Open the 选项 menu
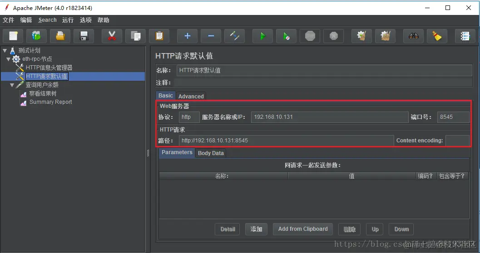This screenshot has width=480, height=253. click(x=85, y=20)
